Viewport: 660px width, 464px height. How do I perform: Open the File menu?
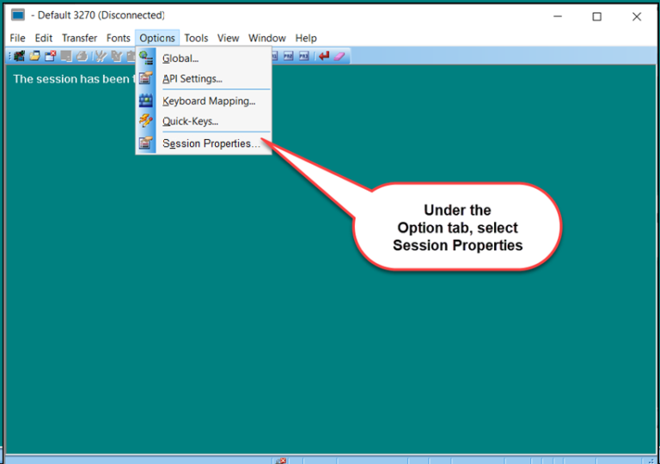pos(17,38)
